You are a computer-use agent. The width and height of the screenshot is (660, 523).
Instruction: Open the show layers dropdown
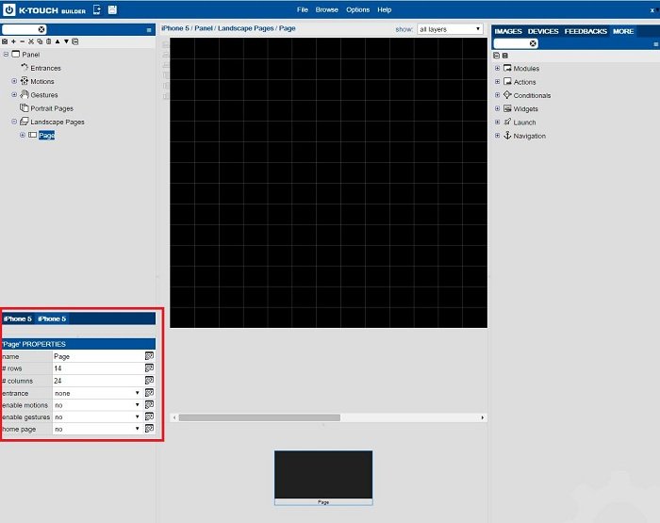tap(450, 29)
